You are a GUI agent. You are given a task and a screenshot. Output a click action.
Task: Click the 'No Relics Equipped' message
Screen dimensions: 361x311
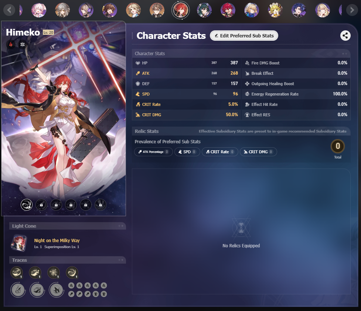click(241, 246)
